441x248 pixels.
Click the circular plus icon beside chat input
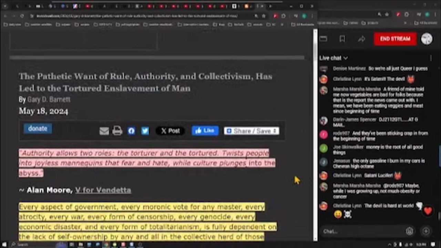pos(426,231)
